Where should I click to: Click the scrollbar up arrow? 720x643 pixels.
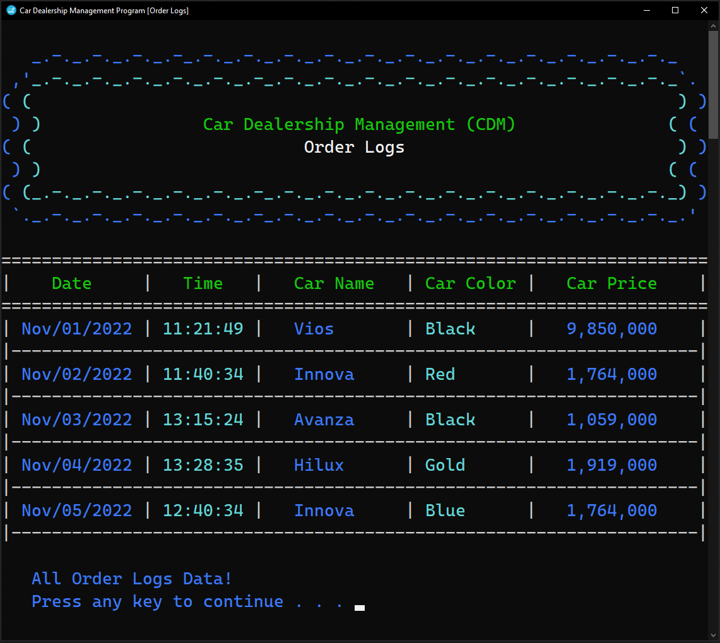713,27
